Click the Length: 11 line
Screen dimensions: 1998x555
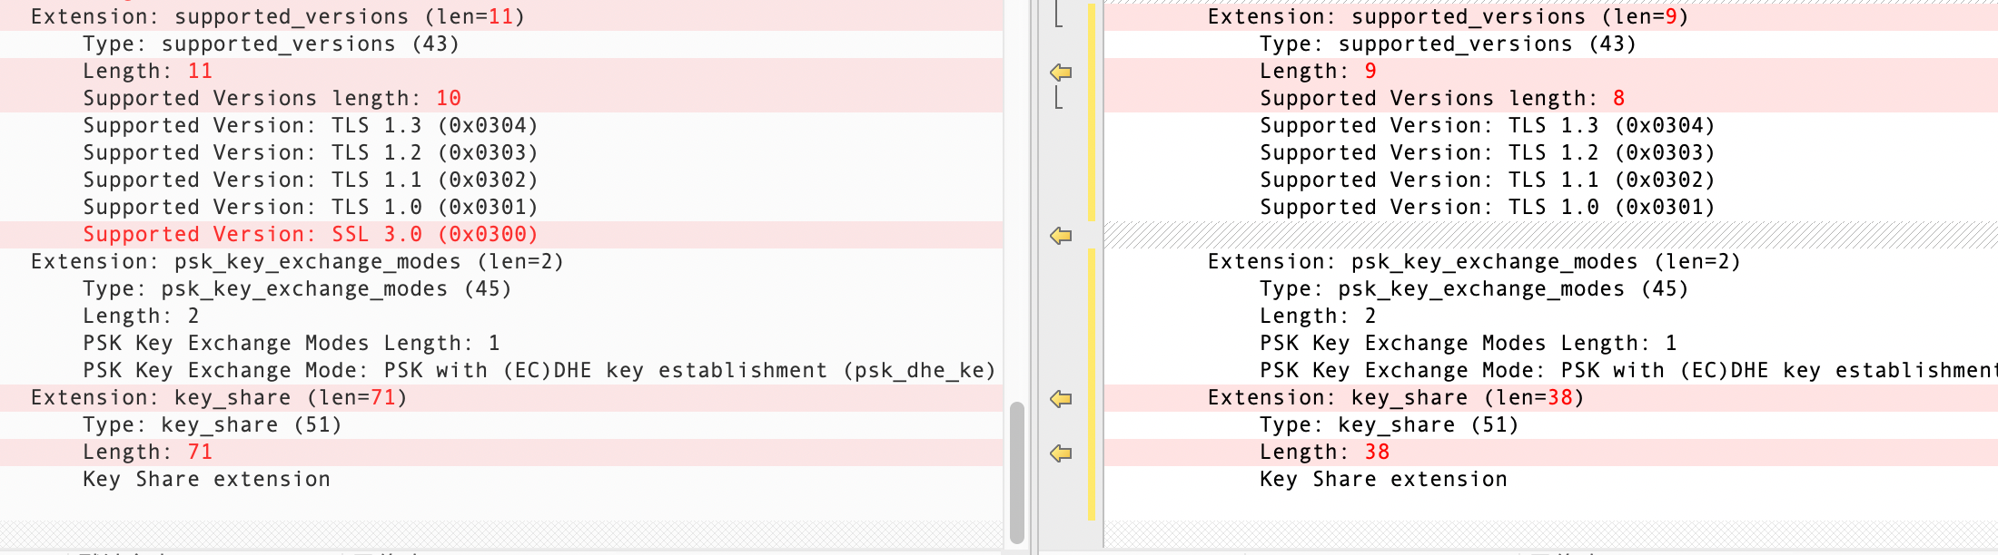[147, 72]
